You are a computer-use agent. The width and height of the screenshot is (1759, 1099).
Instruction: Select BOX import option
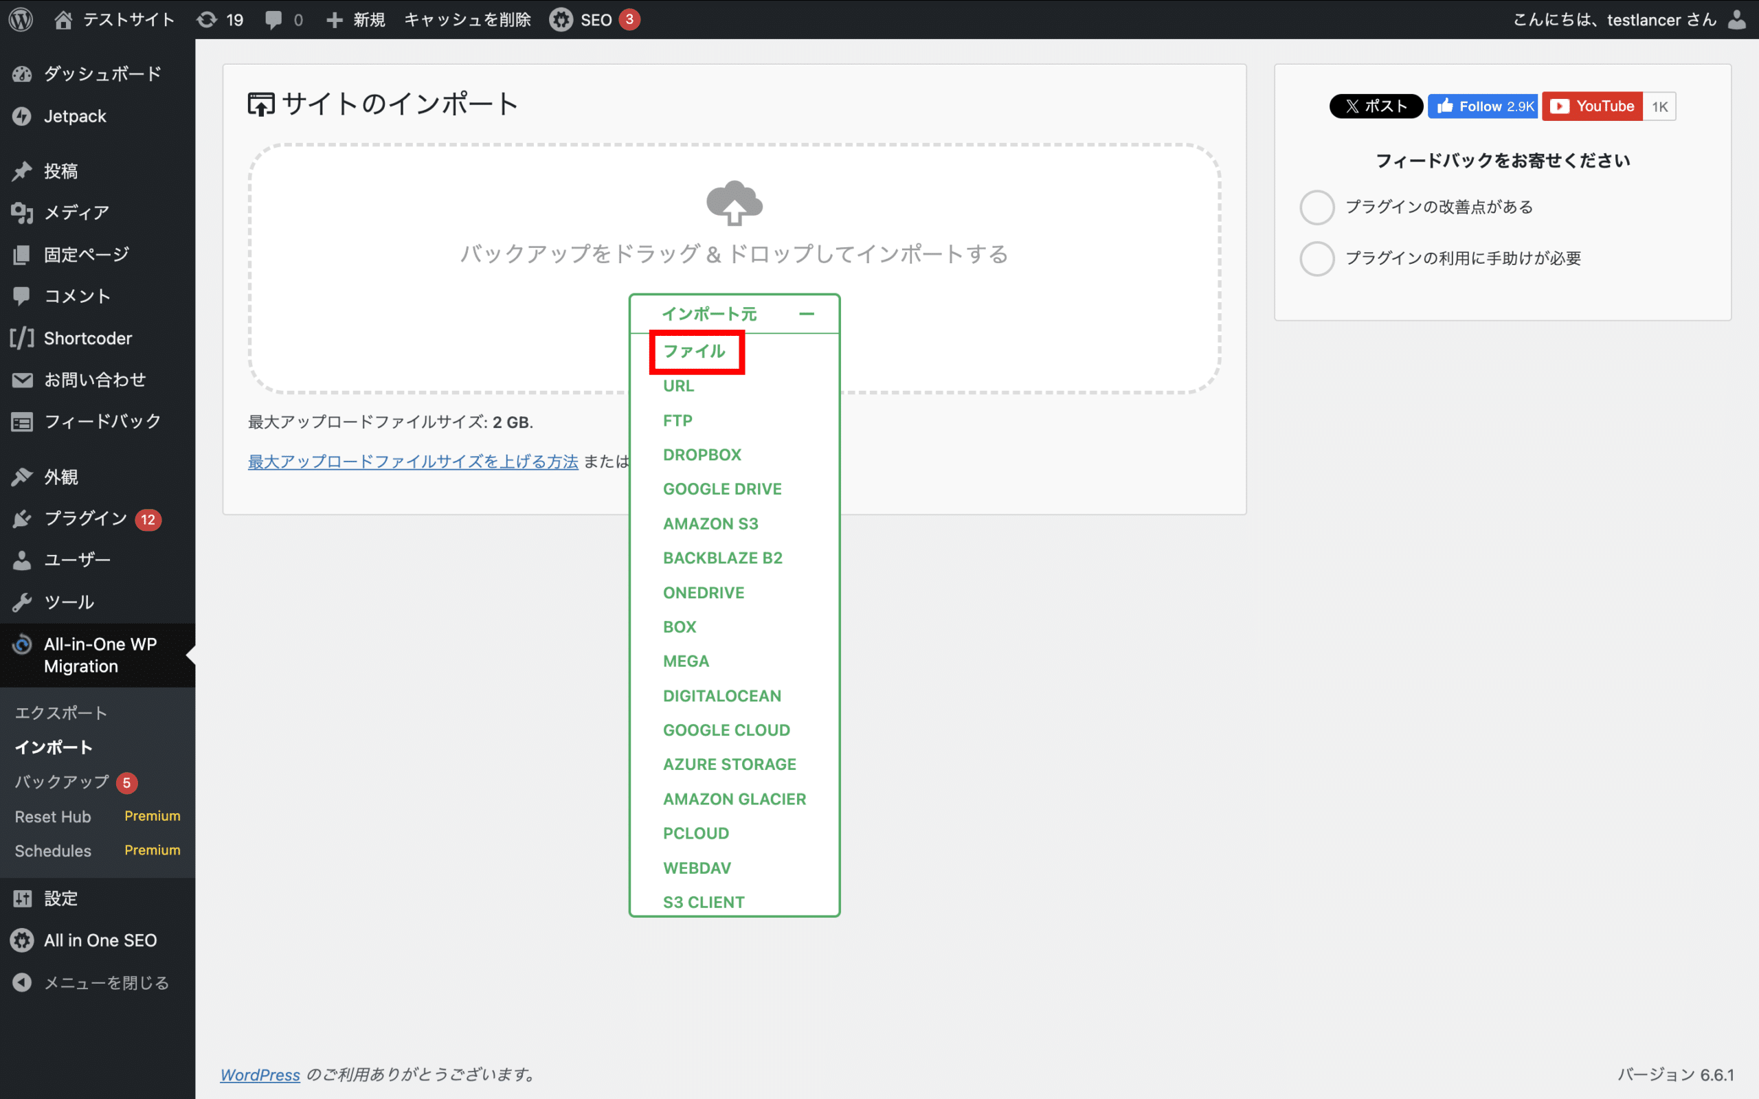coord(680,626)
